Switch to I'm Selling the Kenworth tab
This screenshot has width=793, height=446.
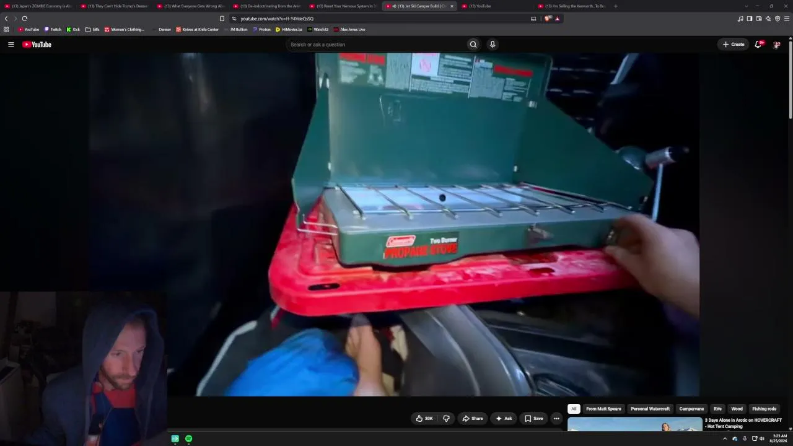point(572,6)
